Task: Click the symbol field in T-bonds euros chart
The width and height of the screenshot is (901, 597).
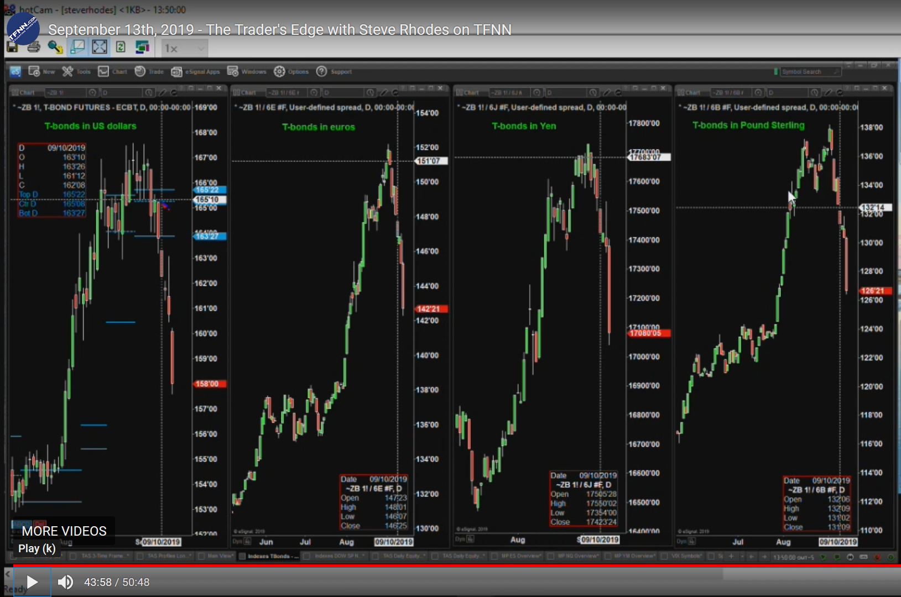Action: click(287, 92)
